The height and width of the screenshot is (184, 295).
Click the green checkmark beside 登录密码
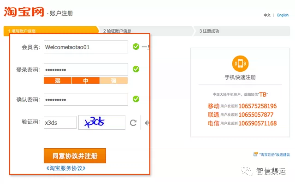coord(136,69)
